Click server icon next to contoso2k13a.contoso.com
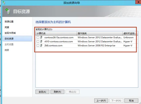 tap(41, 37)
